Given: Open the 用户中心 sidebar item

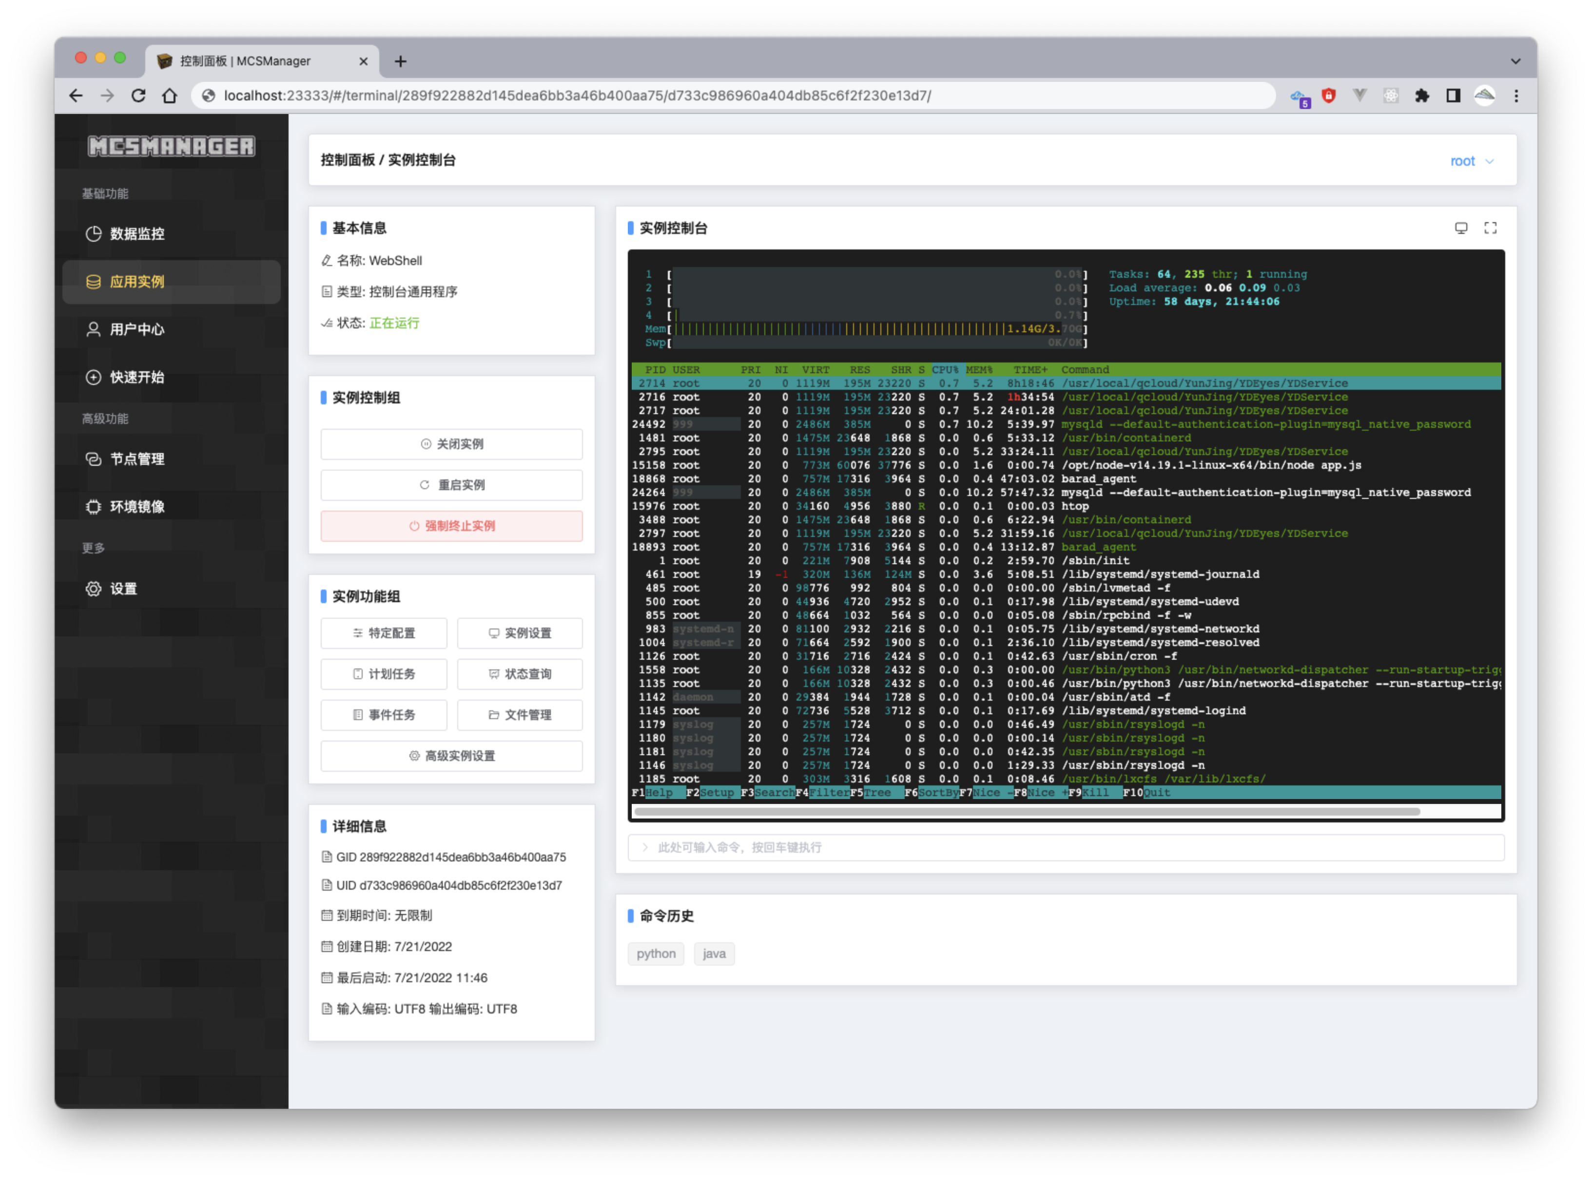Looking at the screenshot, I should tap(136, 329).
